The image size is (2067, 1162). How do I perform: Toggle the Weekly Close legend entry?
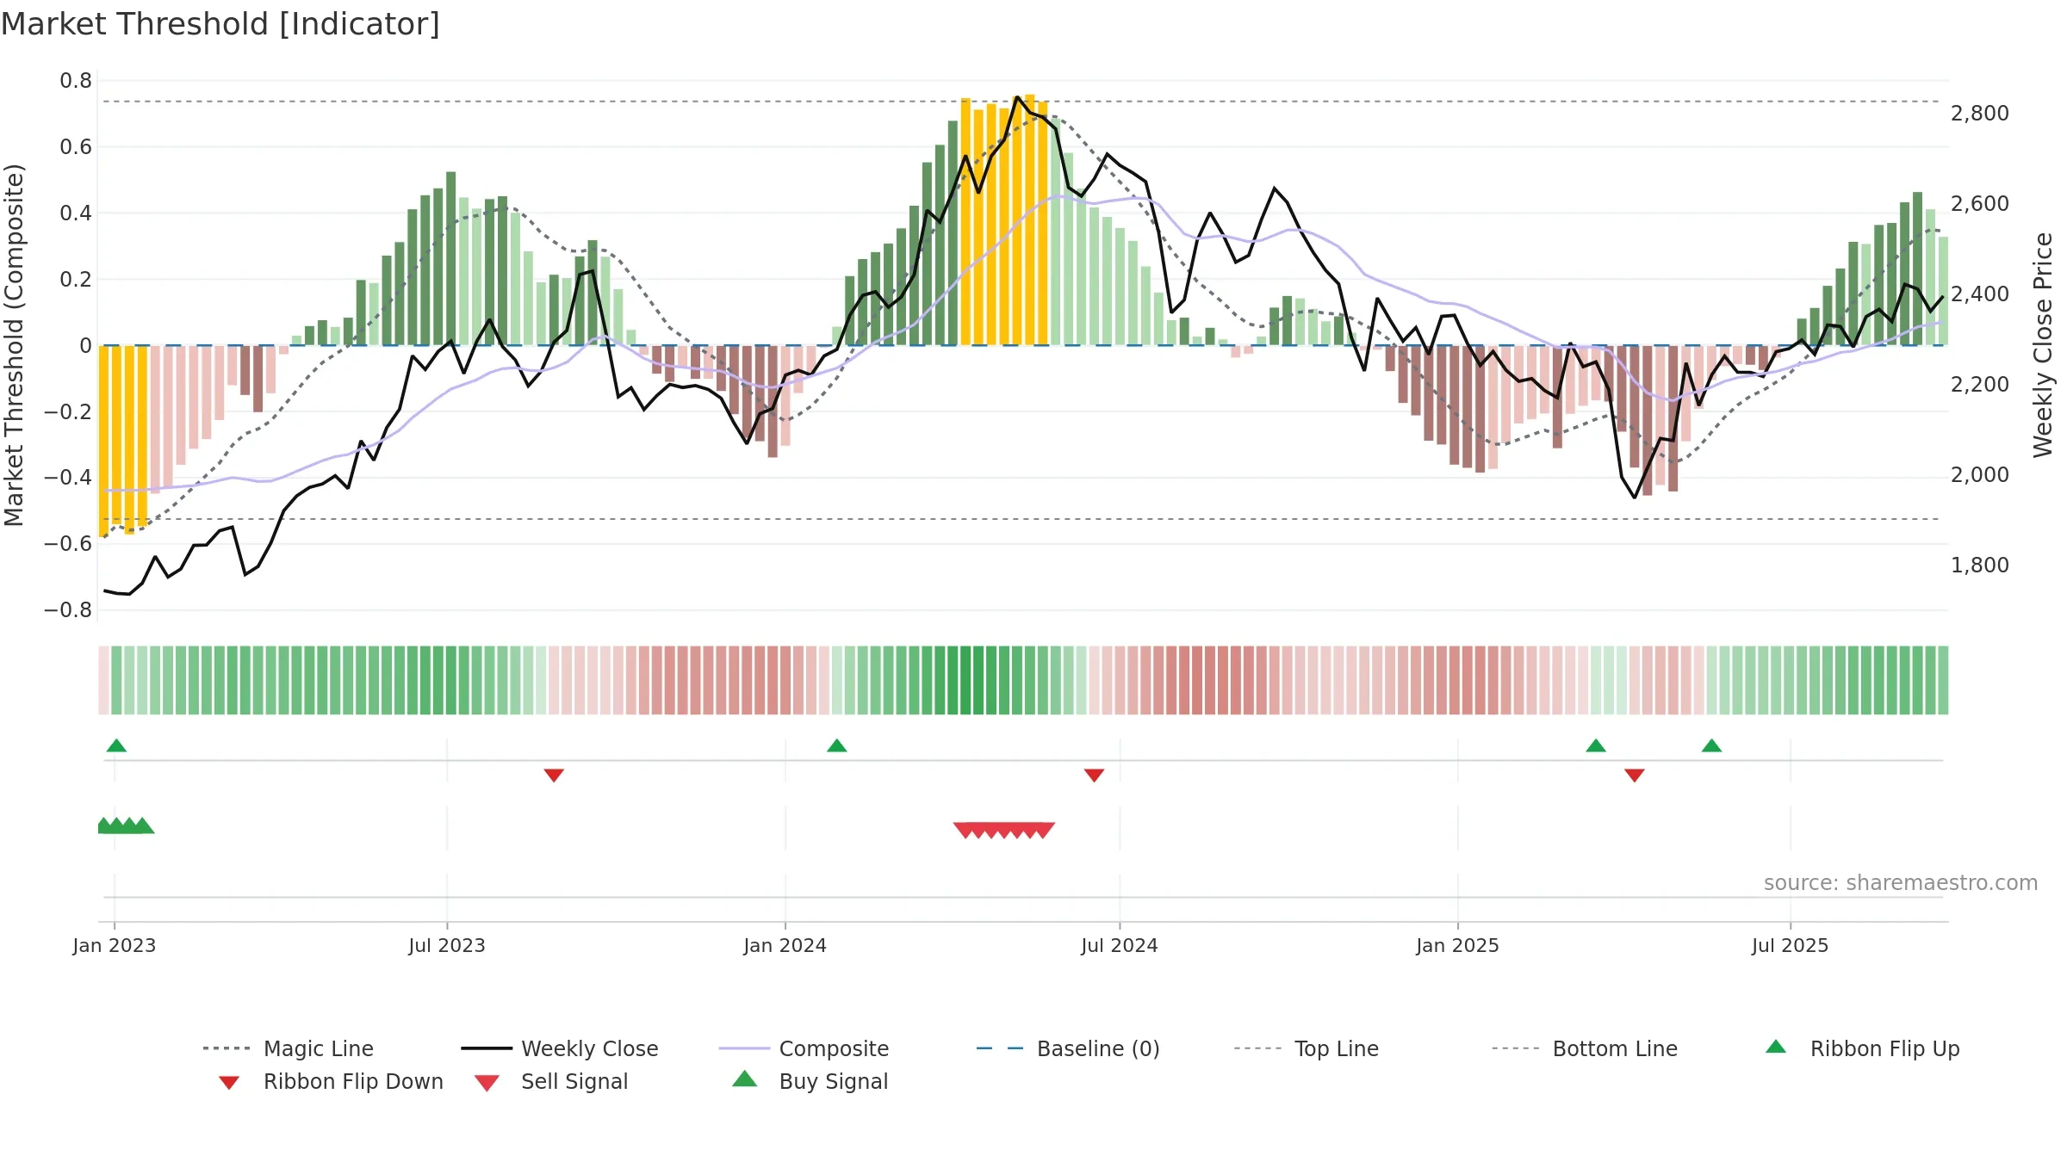[x=560, y=1048]
